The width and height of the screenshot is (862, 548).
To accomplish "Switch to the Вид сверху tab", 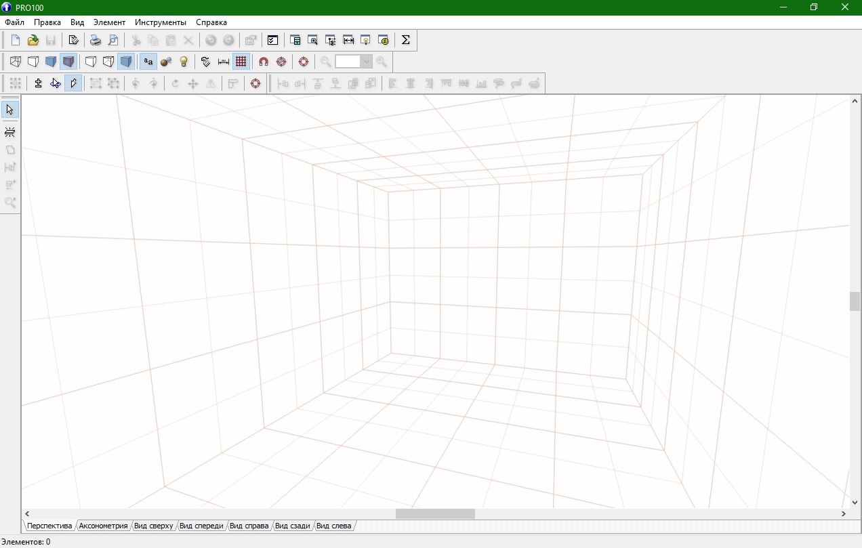I will (x=154, y=526).
